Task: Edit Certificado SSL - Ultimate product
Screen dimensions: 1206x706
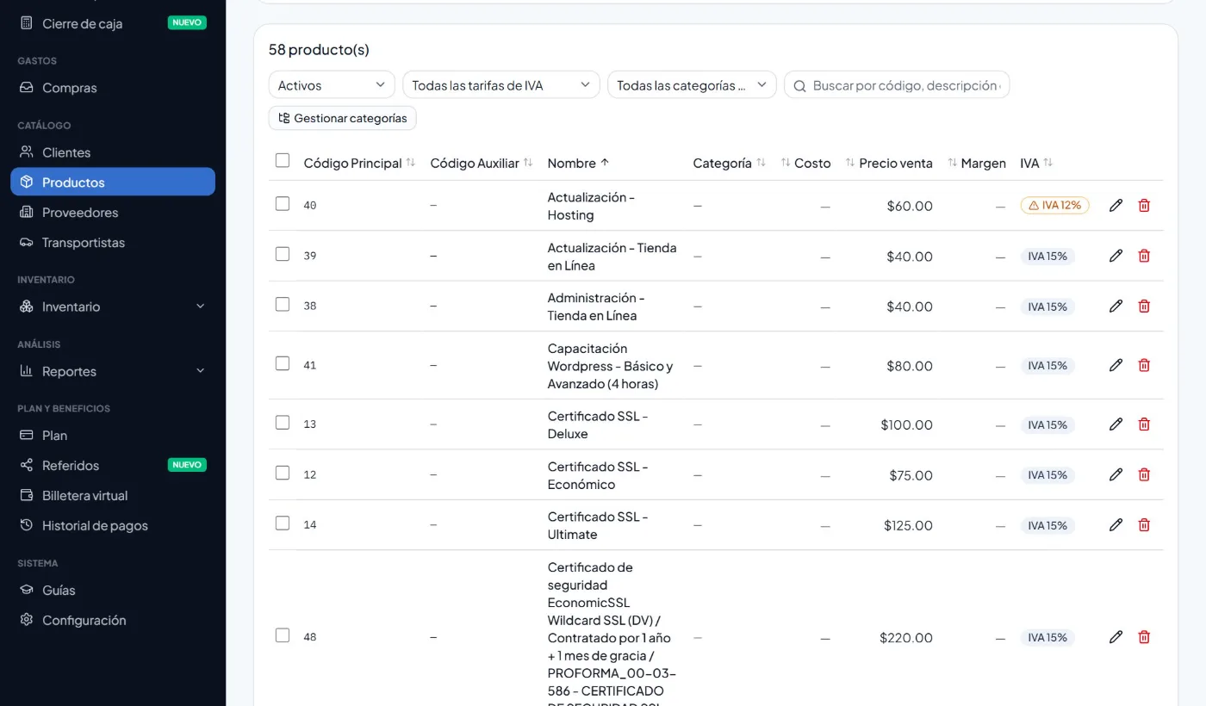Action: (1116, 524)
